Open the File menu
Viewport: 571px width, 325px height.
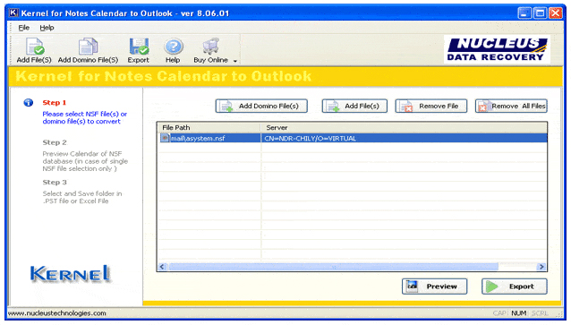(x=23, y=28)
